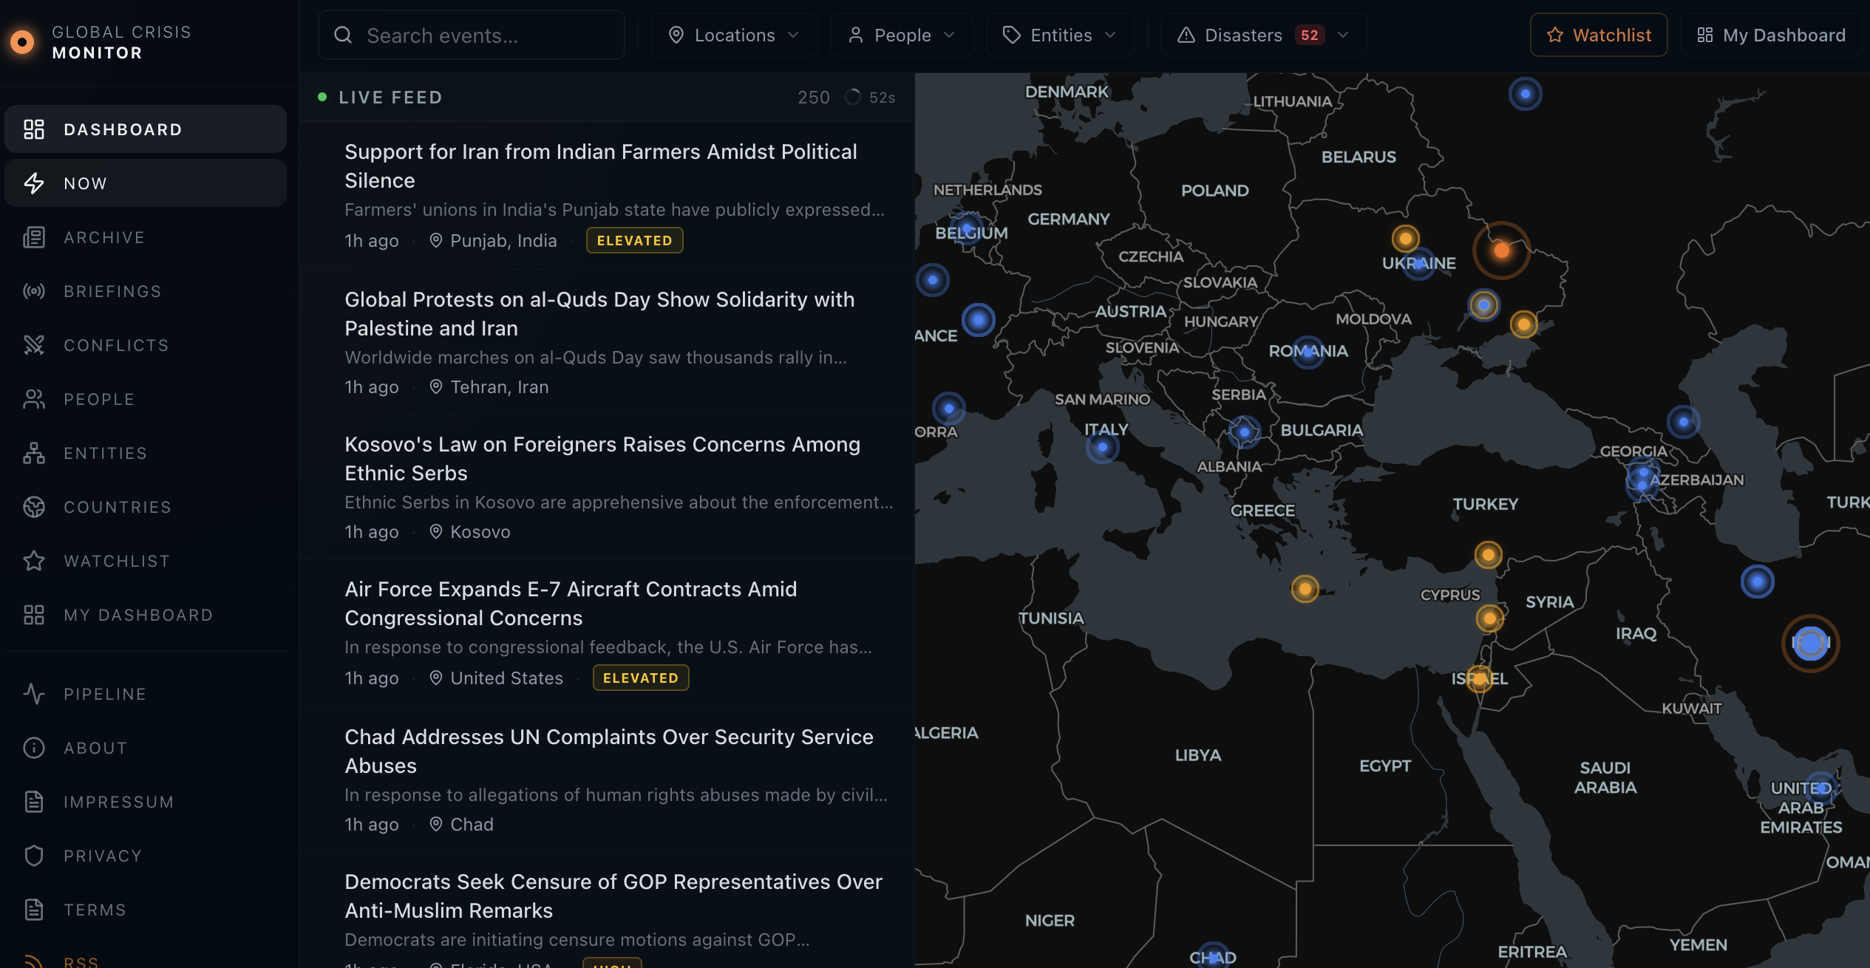The width and height of the screenshot is (1870, 968).
Task: Open the Disasters filter dropdown
Action: click(1262, 35)
